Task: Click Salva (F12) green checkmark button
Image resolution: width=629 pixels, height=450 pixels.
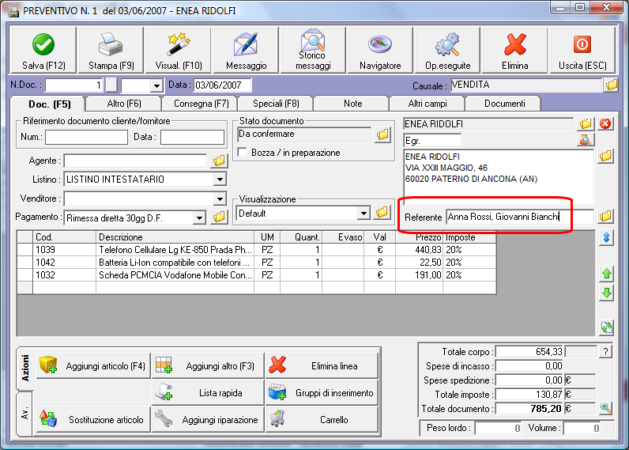Action: [43, 51]
